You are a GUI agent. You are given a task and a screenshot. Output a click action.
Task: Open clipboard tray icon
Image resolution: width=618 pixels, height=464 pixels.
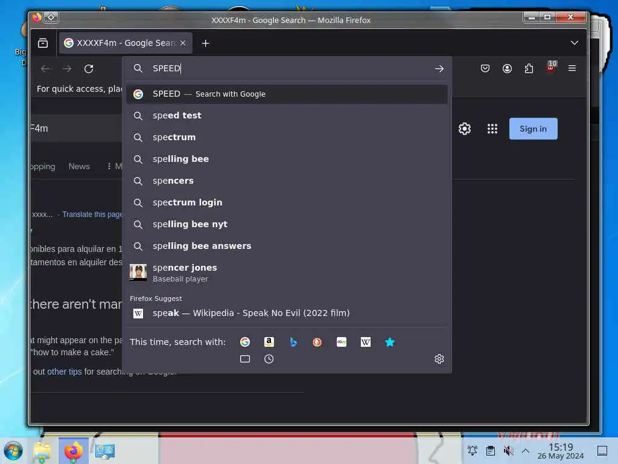(490, 451)
